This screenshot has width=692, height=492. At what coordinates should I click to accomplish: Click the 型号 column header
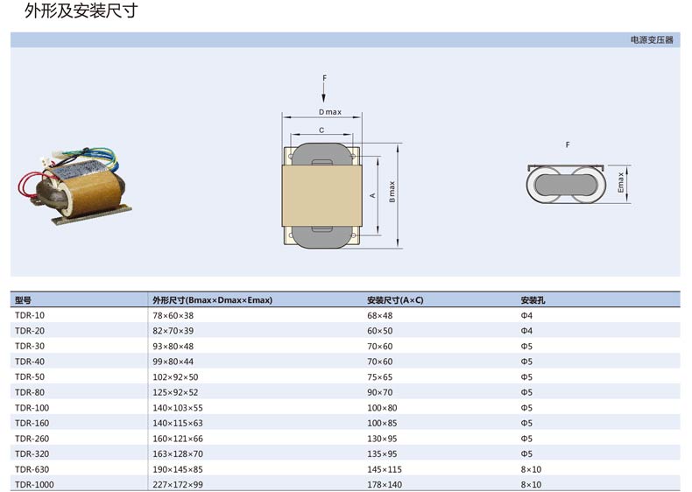coord(24,300)
